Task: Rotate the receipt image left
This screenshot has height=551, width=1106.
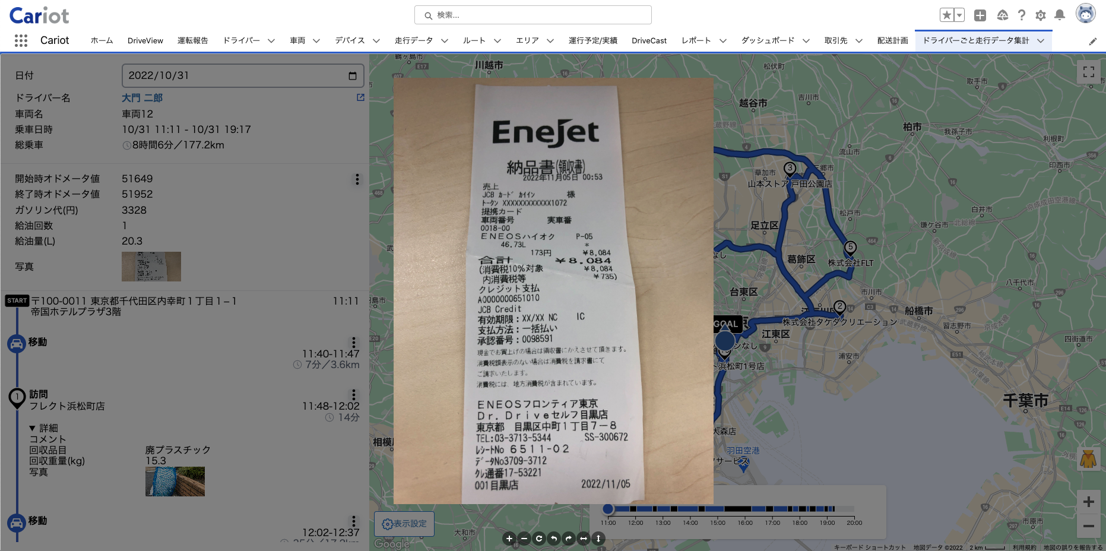Action: [554, 539]
